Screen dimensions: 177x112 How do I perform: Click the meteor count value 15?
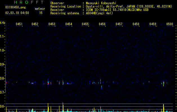[41, 13]
